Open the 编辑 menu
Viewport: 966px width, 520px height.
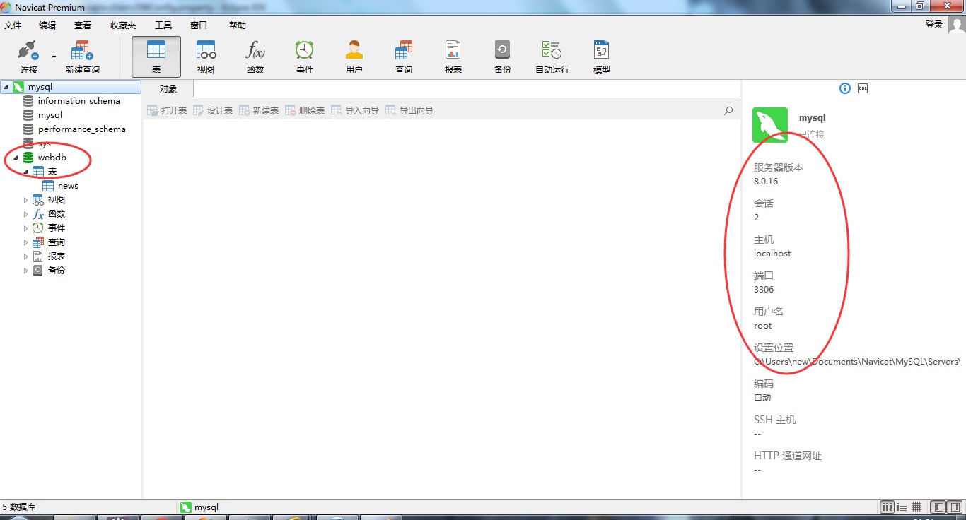click(47, 25)
